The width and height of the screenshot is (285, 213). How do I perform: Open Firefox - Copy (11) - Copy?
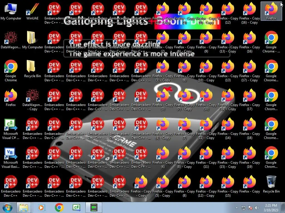coord(206,129)
